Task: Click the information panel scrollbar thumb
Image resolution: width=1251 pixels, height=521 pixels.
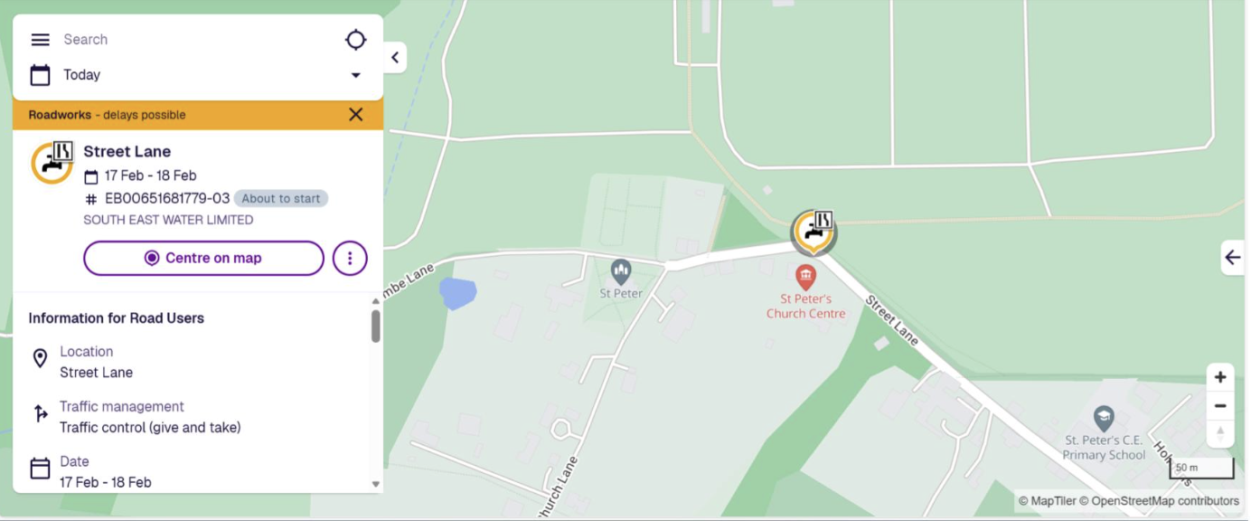Action: tap(376, 327)
